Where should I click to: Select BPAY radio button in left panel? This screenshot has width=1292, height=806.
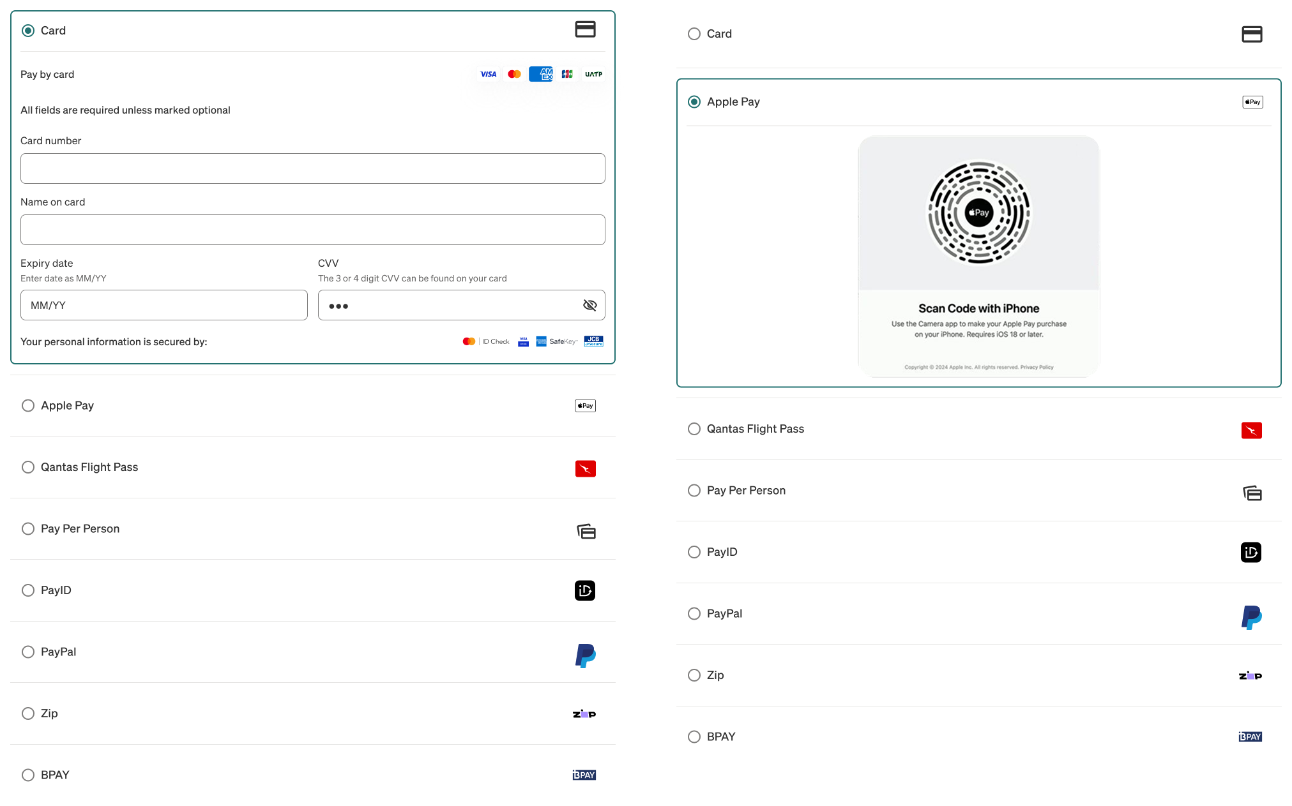28,775
